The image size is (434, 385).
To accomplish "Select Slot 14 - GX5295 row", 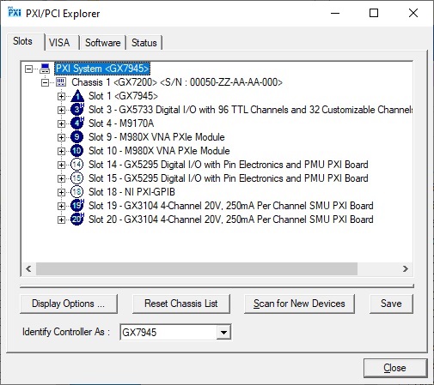I will click(229, 165).
